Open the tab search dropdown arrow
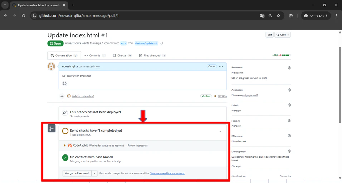 5,5
